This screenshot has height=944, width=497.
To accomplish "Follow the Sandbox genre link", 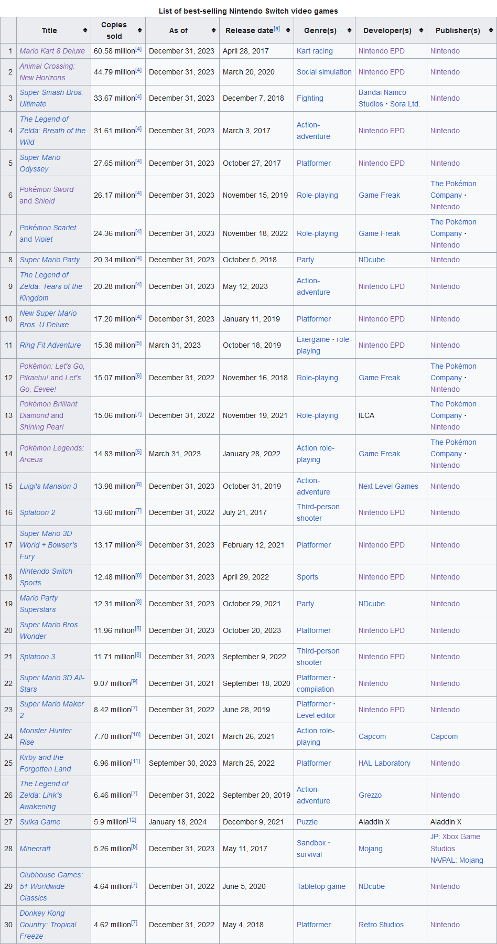I will [311, 843].
